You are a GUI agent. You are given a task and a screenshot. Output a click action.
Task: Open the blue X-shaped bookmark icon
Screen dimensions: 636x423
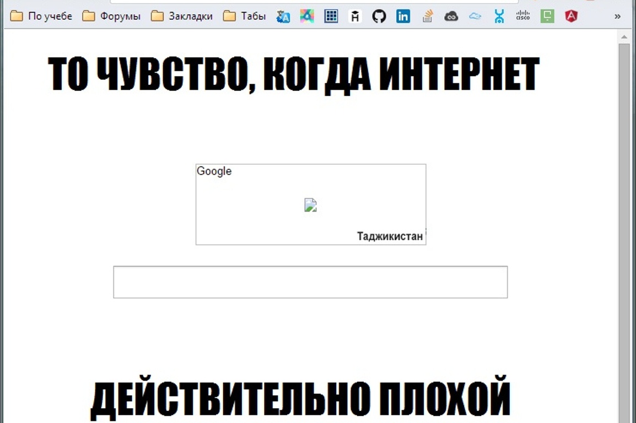tap(499, 17)
